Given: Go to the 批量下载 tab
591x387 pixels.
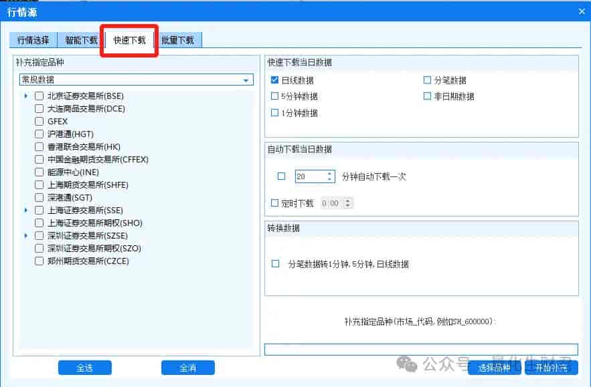Looking at the screenshot, I should [178, 40].
